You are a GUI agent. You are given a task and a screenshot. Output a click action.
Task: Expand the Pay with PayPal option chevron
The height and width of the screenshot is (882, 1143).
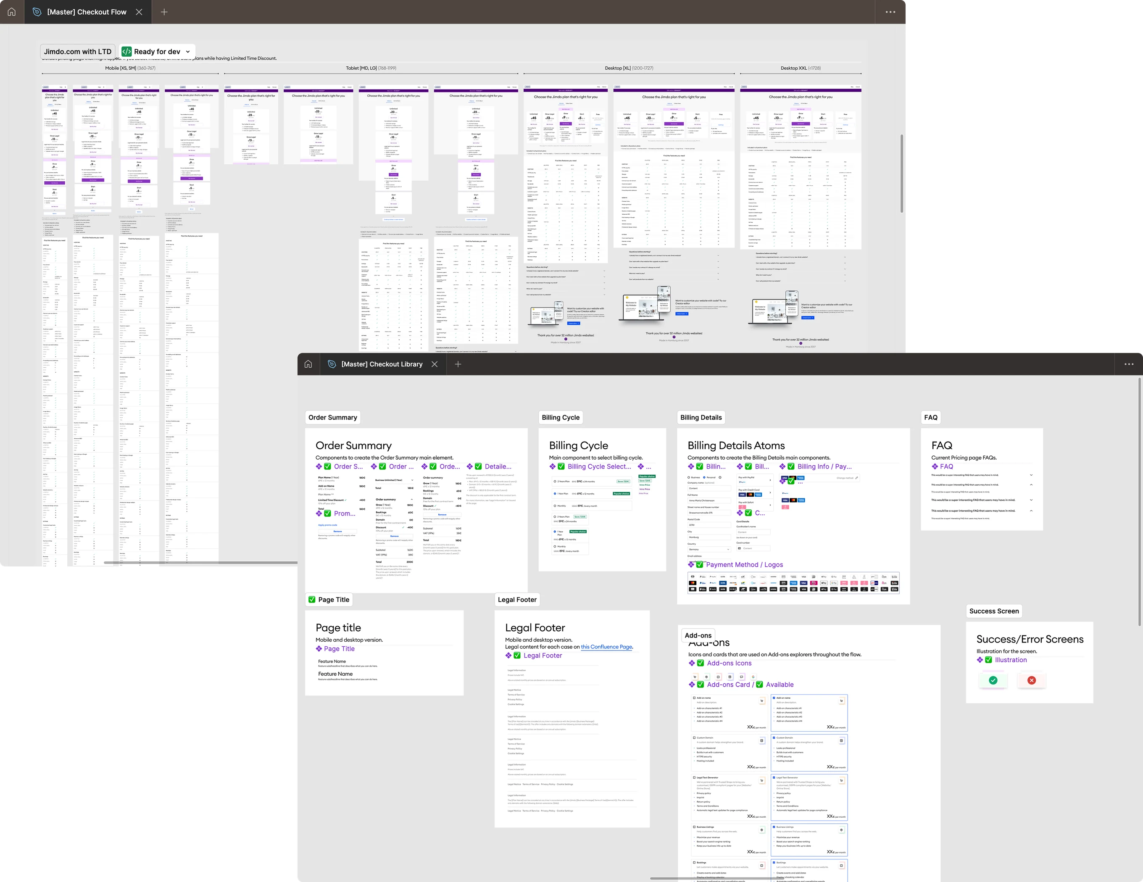pyautogui.click(x=770, y=480)
